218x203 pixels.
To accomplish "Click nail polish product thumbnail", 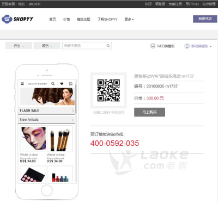I will (60, 174).
